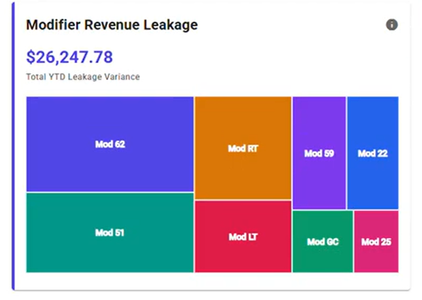The width and height of the screenshot is (422, 300).
Task: Click the Total YTD Leakage Variance label
Action: click(83, 77)
